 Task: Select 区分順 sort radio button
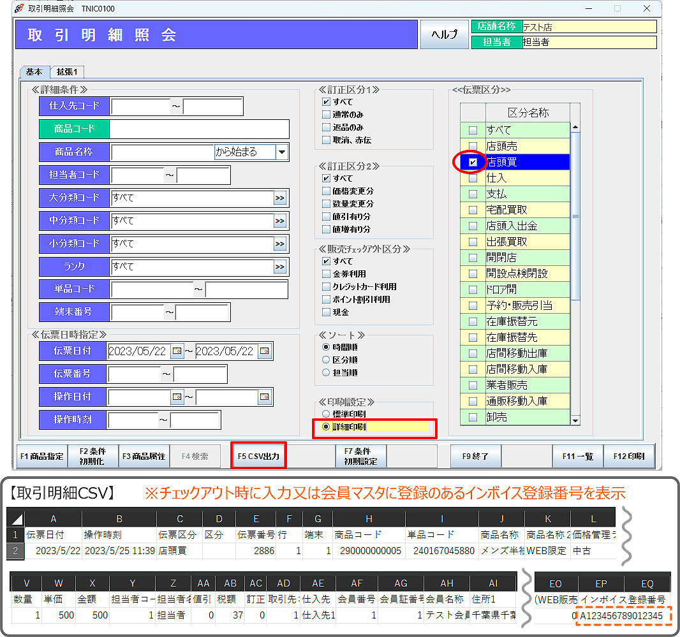tap(327, 360)
